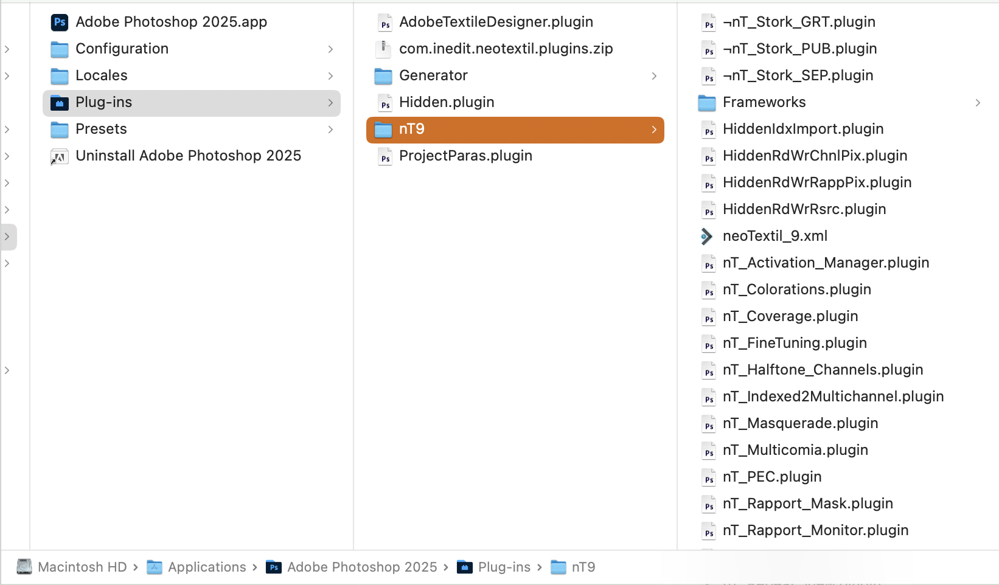
Task: Click the ¬nT_Stork_PUB.plugin file icon
Action: pyautogui.click(x=708, y=49)
